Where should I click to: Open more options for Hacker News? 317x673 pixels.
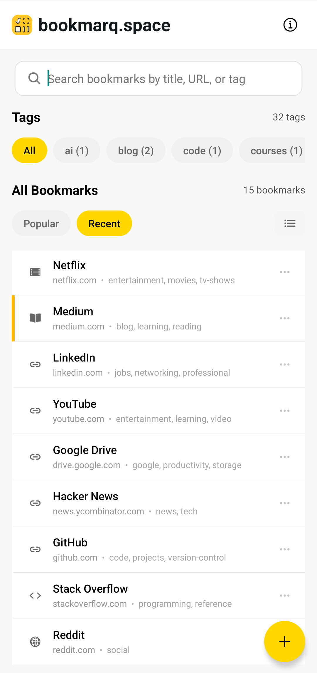[285, 503]
